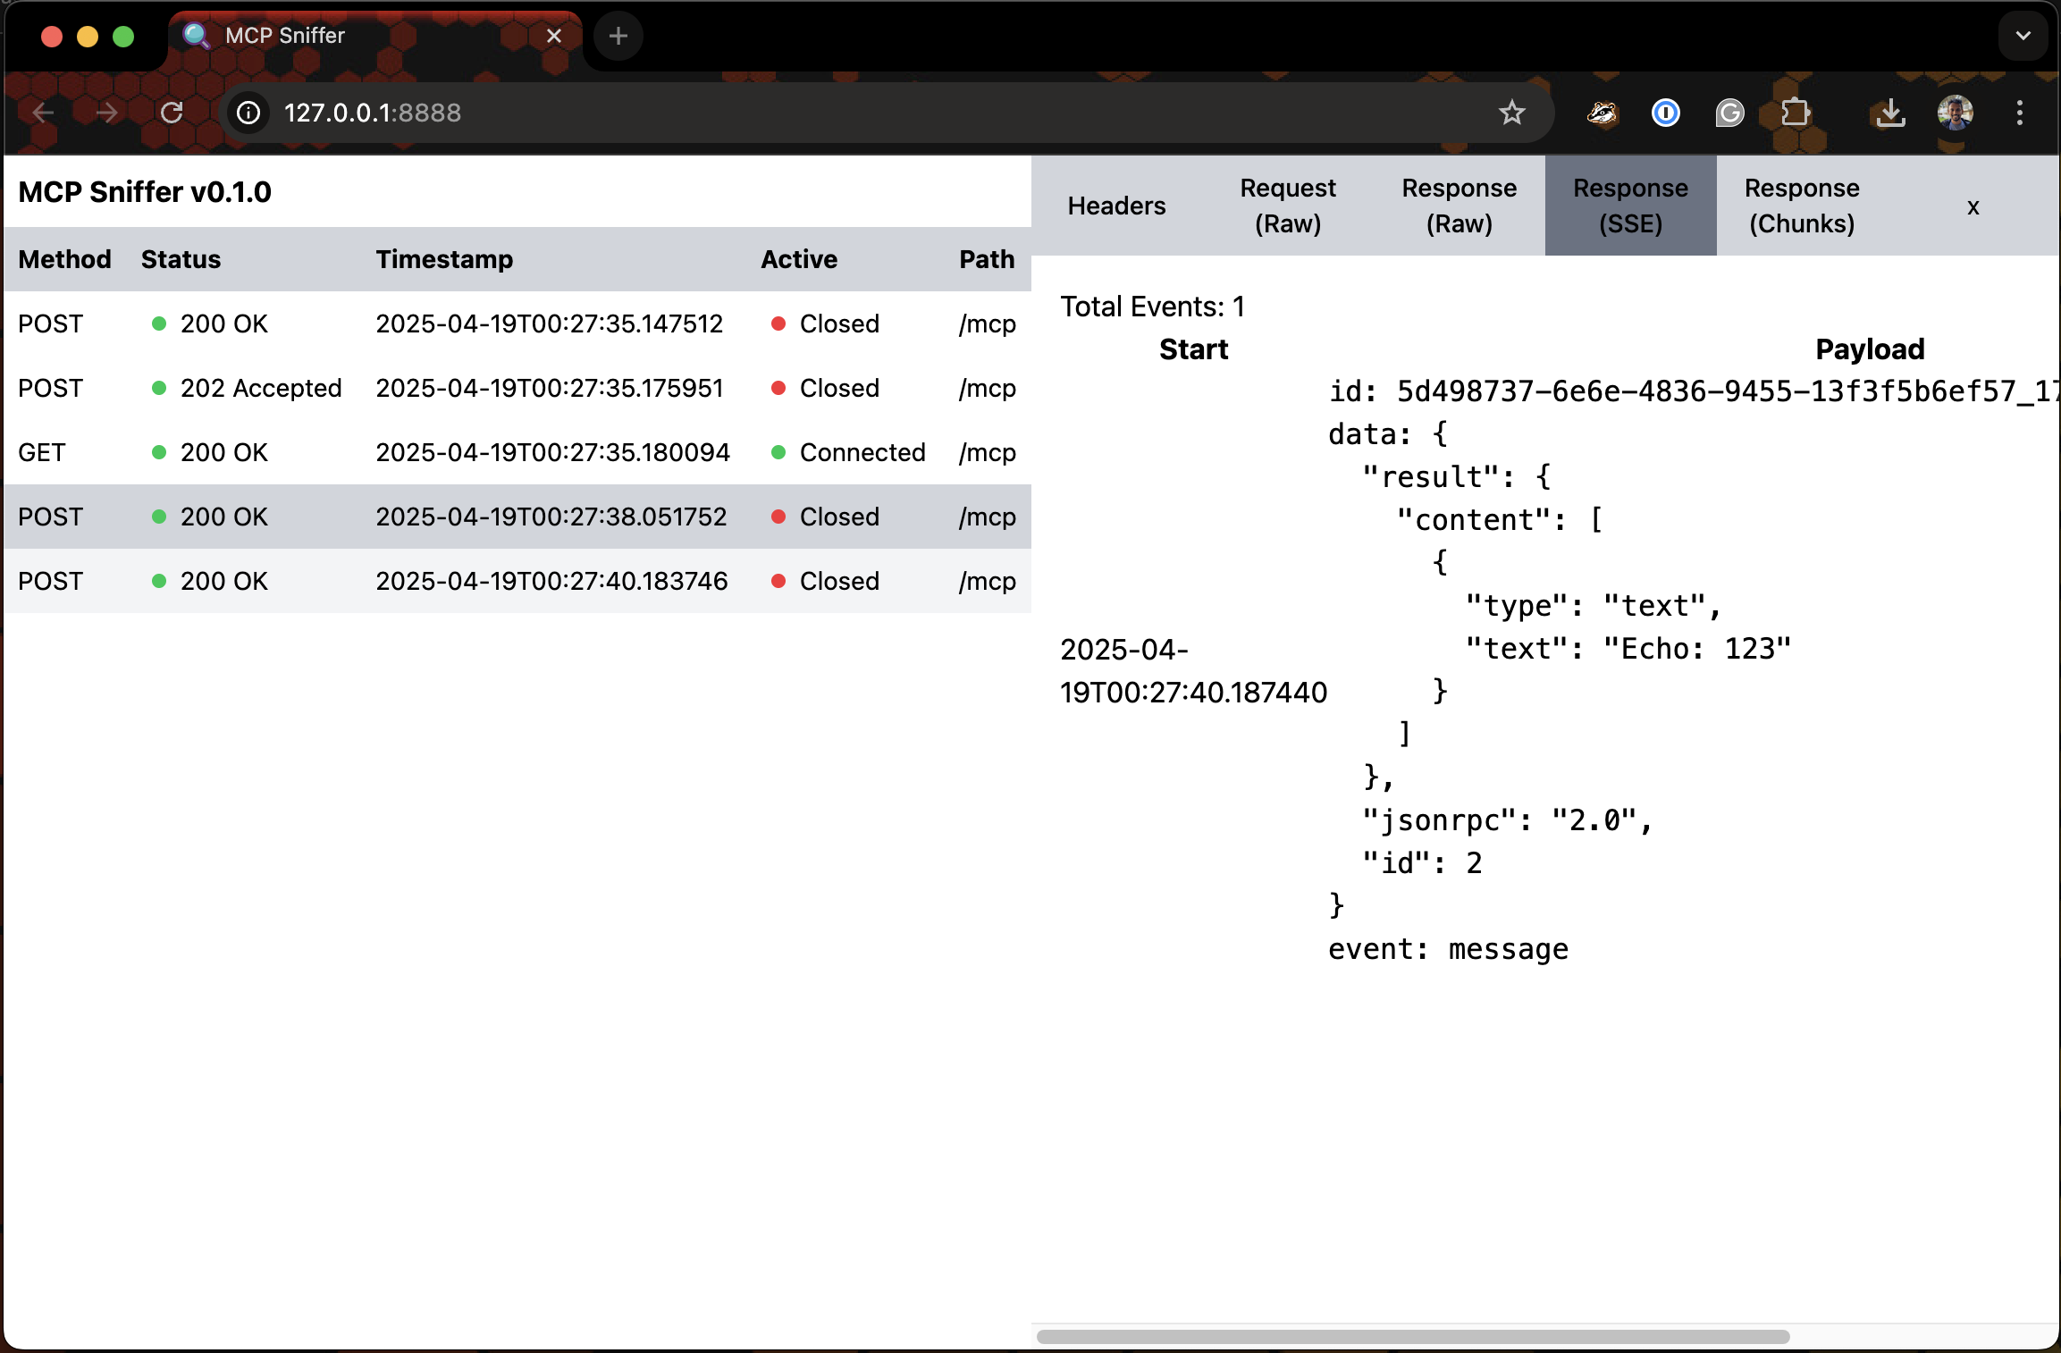
Task: Open the 1Password extension icon
Action: [1665, 113]
